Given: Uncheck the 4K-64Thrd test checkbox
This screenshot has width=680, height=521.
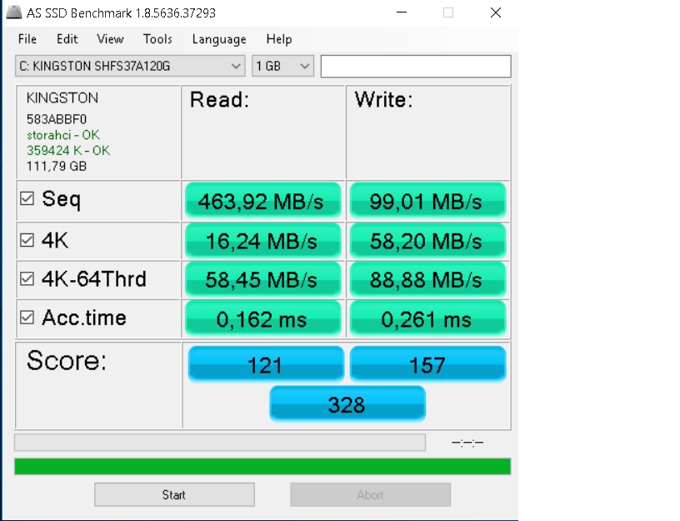Looking at the screenshot, I should pyautogui.click(x=27, y=278).
